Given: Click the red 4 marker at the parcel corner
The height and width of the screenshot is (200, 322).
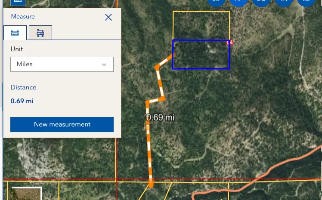Looking at the screenshot, I should coord(230,43).
